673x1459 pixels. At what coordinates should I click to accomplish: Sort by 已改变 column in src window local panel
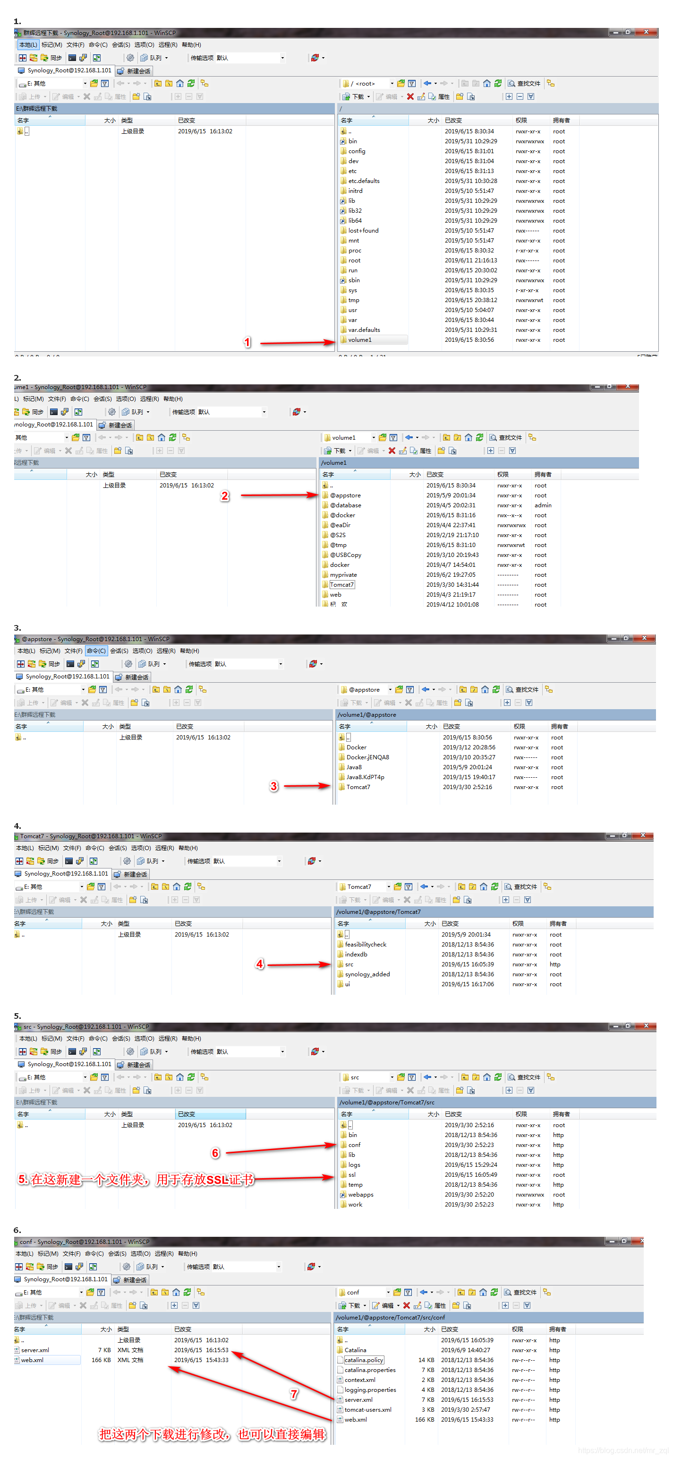point(210,1114)
